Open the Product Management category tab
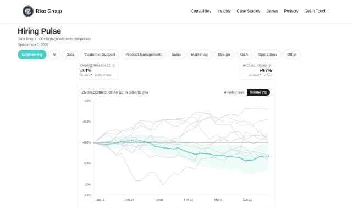Image resolution: width=352 pixels, height=220 pixels. (x=144, y=54)
